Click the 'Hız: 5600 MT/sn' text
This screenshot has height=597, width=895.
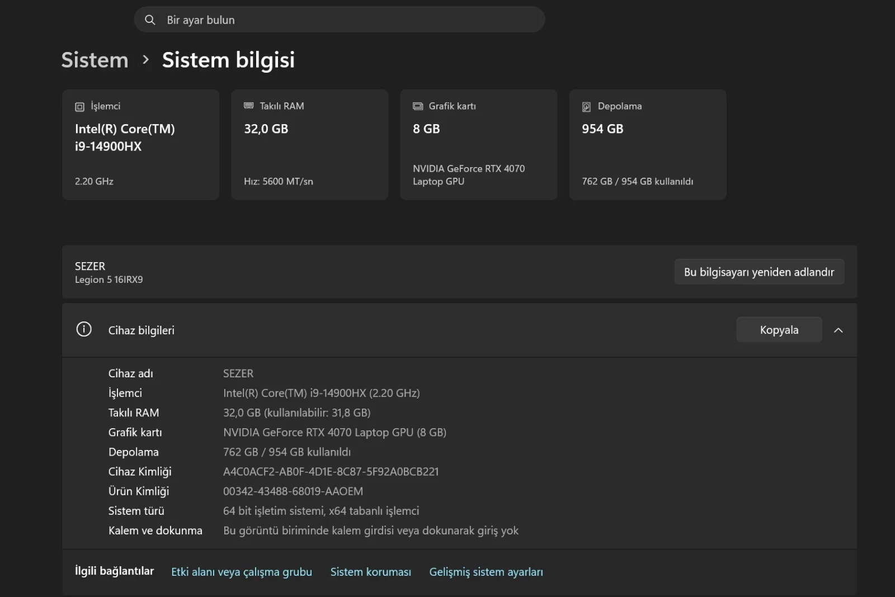[279, 181]
